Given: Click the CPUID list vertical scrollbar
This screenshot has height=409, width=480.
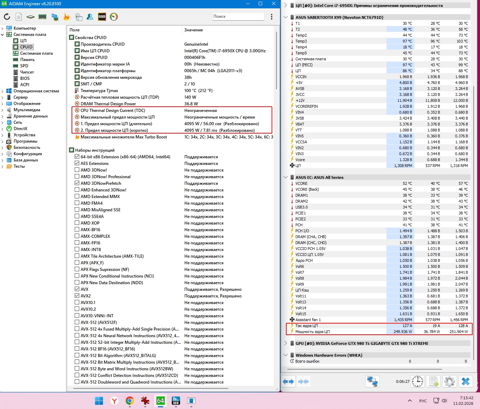Looking at the screenshot, I should coord(277,61).
